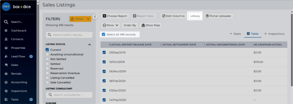Click the Search consultants input field
The height and width of the screenshot is (104, 293).
[69, 95]
